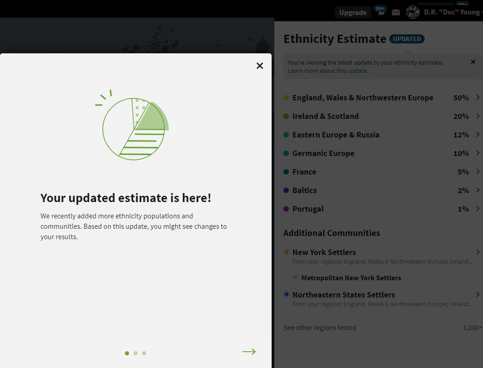Open the Portugal region row
Viewport: 483px width, 368px height.
382,208
